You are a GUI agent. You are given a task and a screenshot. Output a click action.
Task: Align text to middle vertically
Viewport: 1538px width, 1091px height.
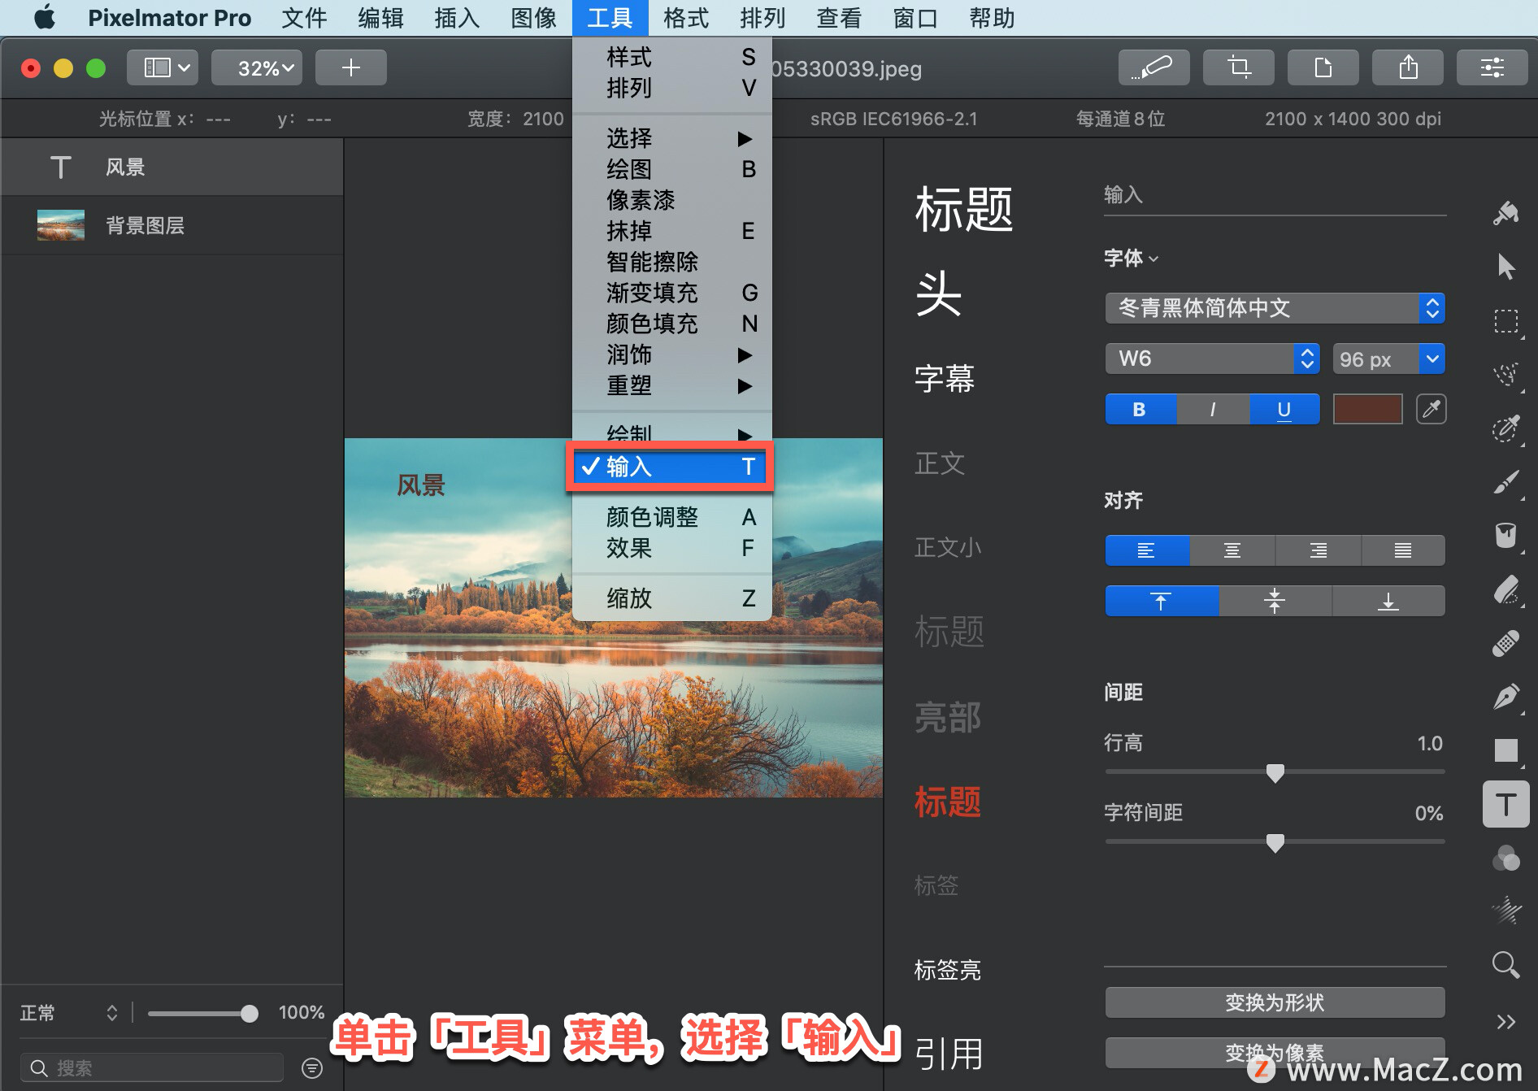[x=1275, y=601]
